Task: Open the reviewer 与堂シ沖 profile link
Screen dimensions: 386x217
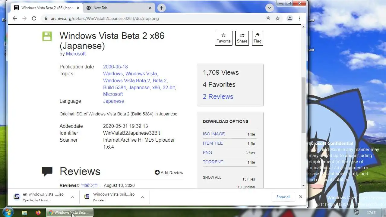Action: coord(89,185)
